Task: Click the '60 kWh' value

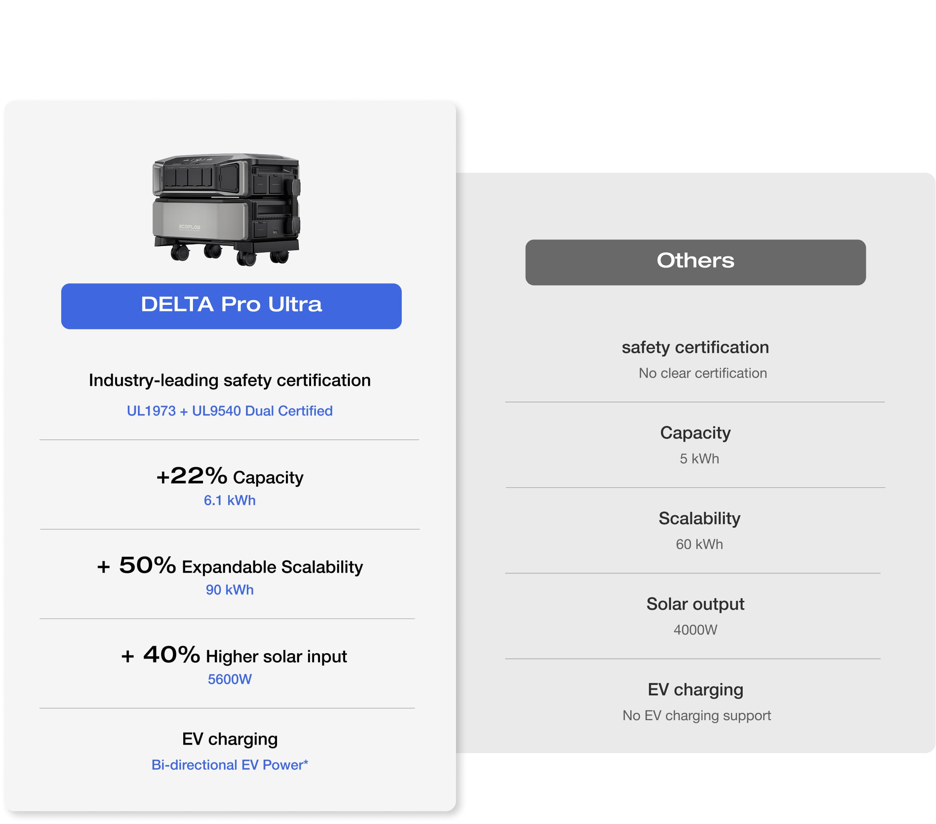Action: click(699, 544)
